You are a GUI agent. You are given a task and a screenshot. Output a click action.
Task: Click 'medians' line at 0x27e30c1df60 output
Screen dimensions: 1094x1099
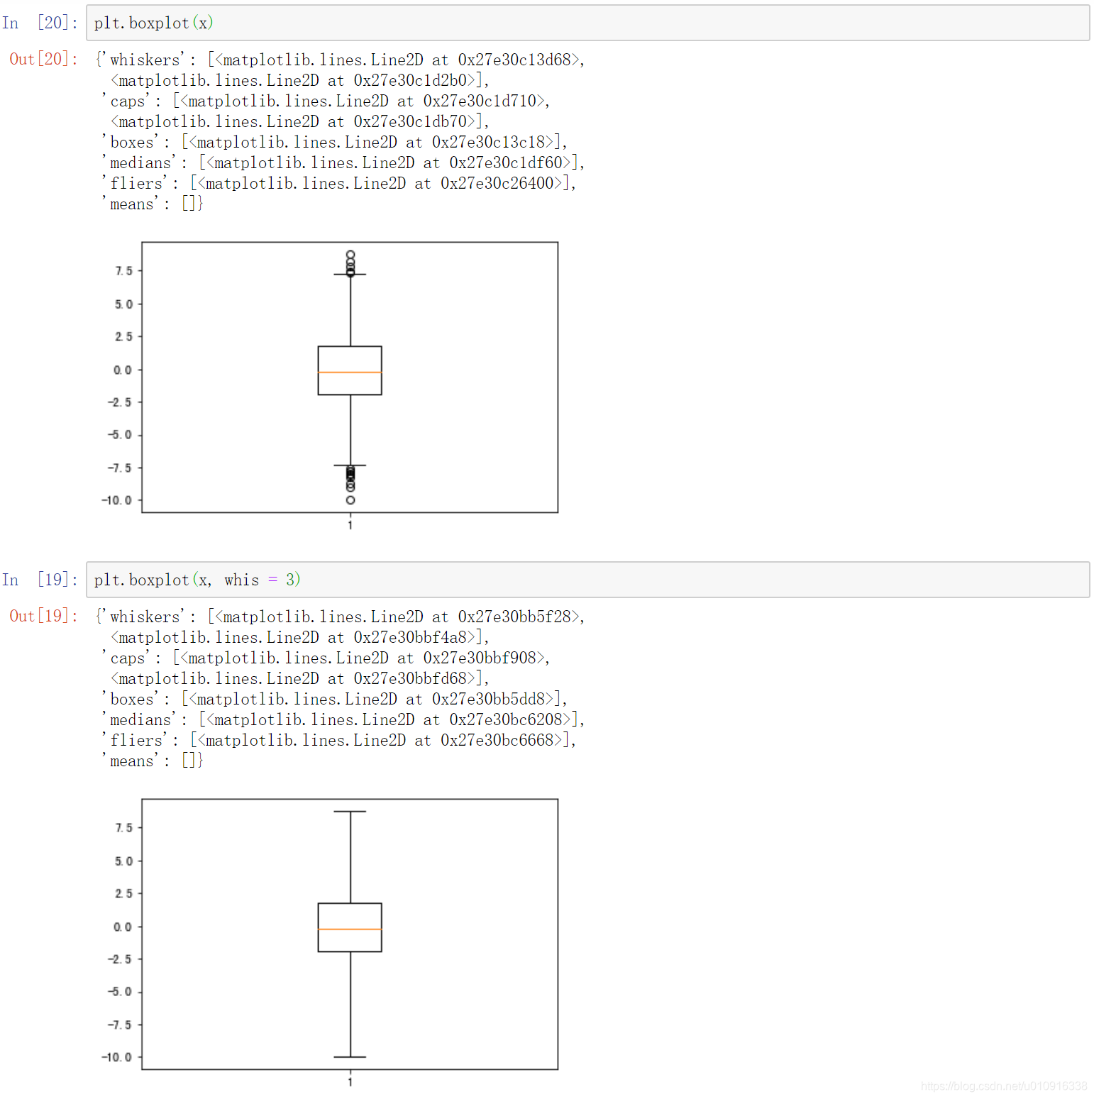343,162
